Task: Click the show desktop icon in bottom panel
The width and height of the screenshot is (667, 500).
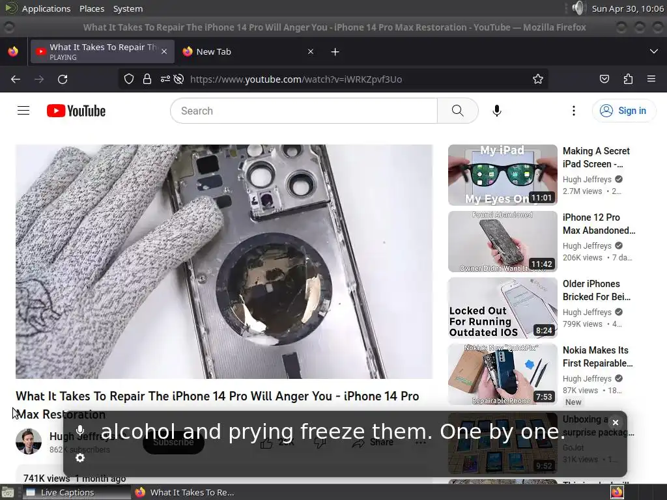Action: click(x=8, y=493)
